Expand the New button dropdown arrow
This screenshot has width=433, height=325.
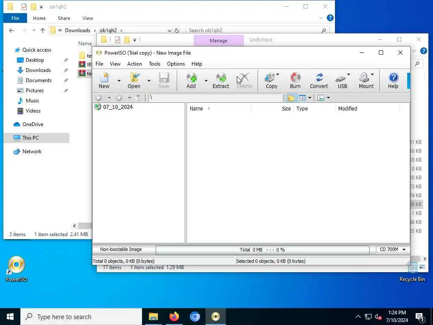coord(119,81)
